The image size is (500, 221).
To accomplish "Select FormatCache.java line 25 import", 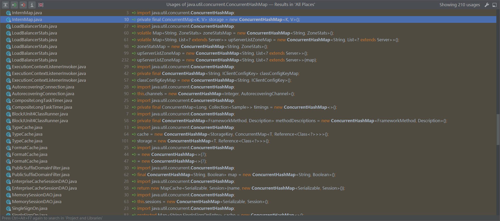I will click(x=248, y=148).
